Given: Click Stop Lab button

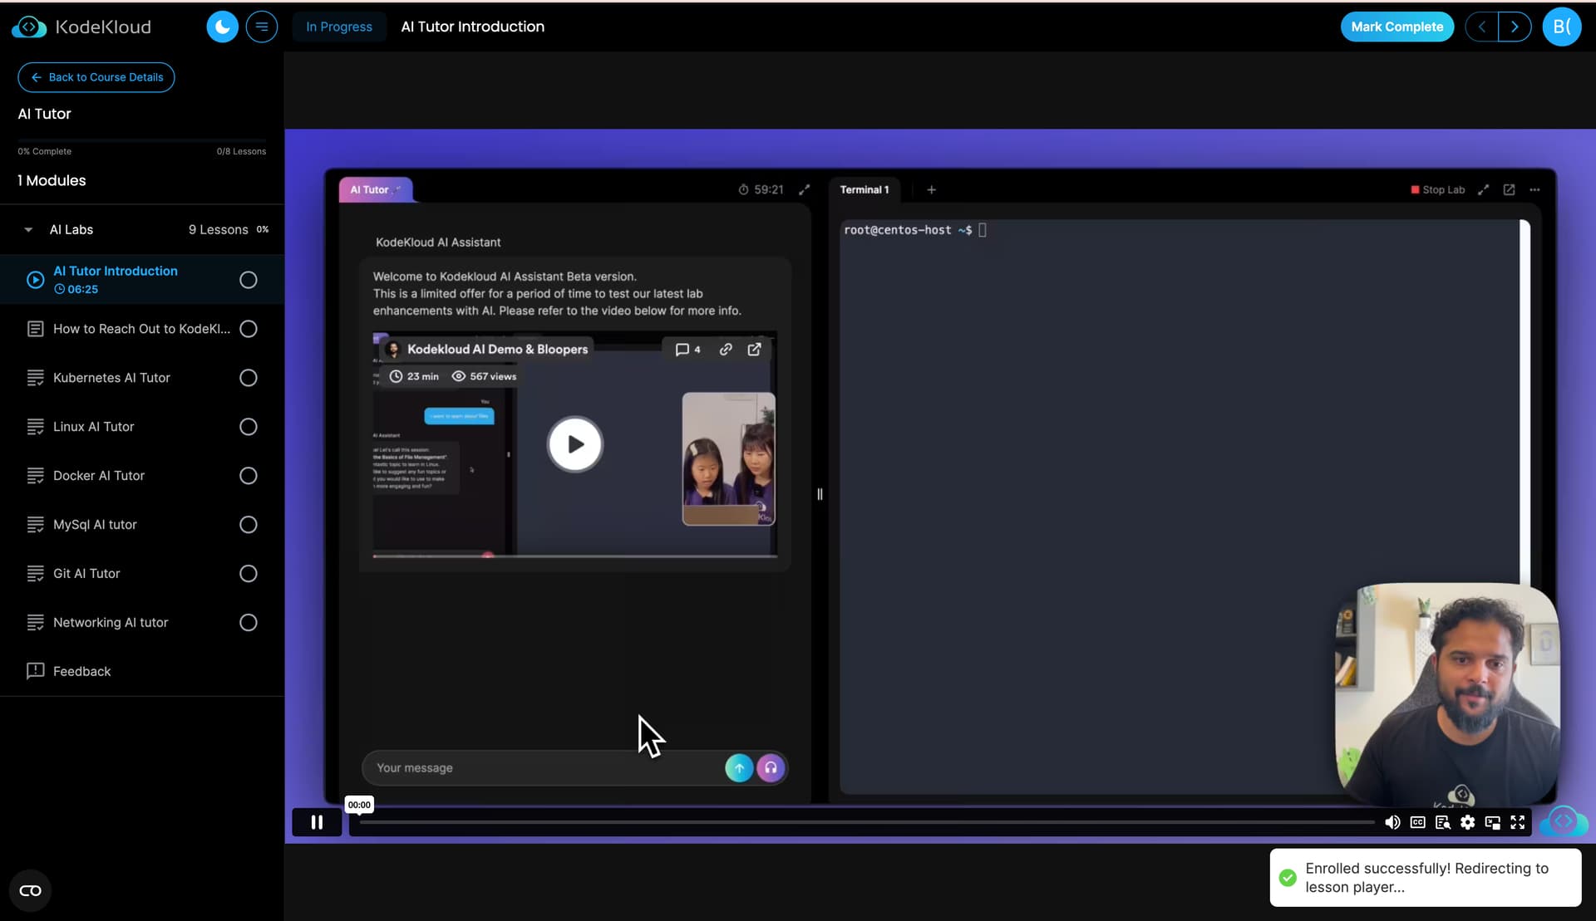Looking at the screenshot, I should click(1437, 189).
